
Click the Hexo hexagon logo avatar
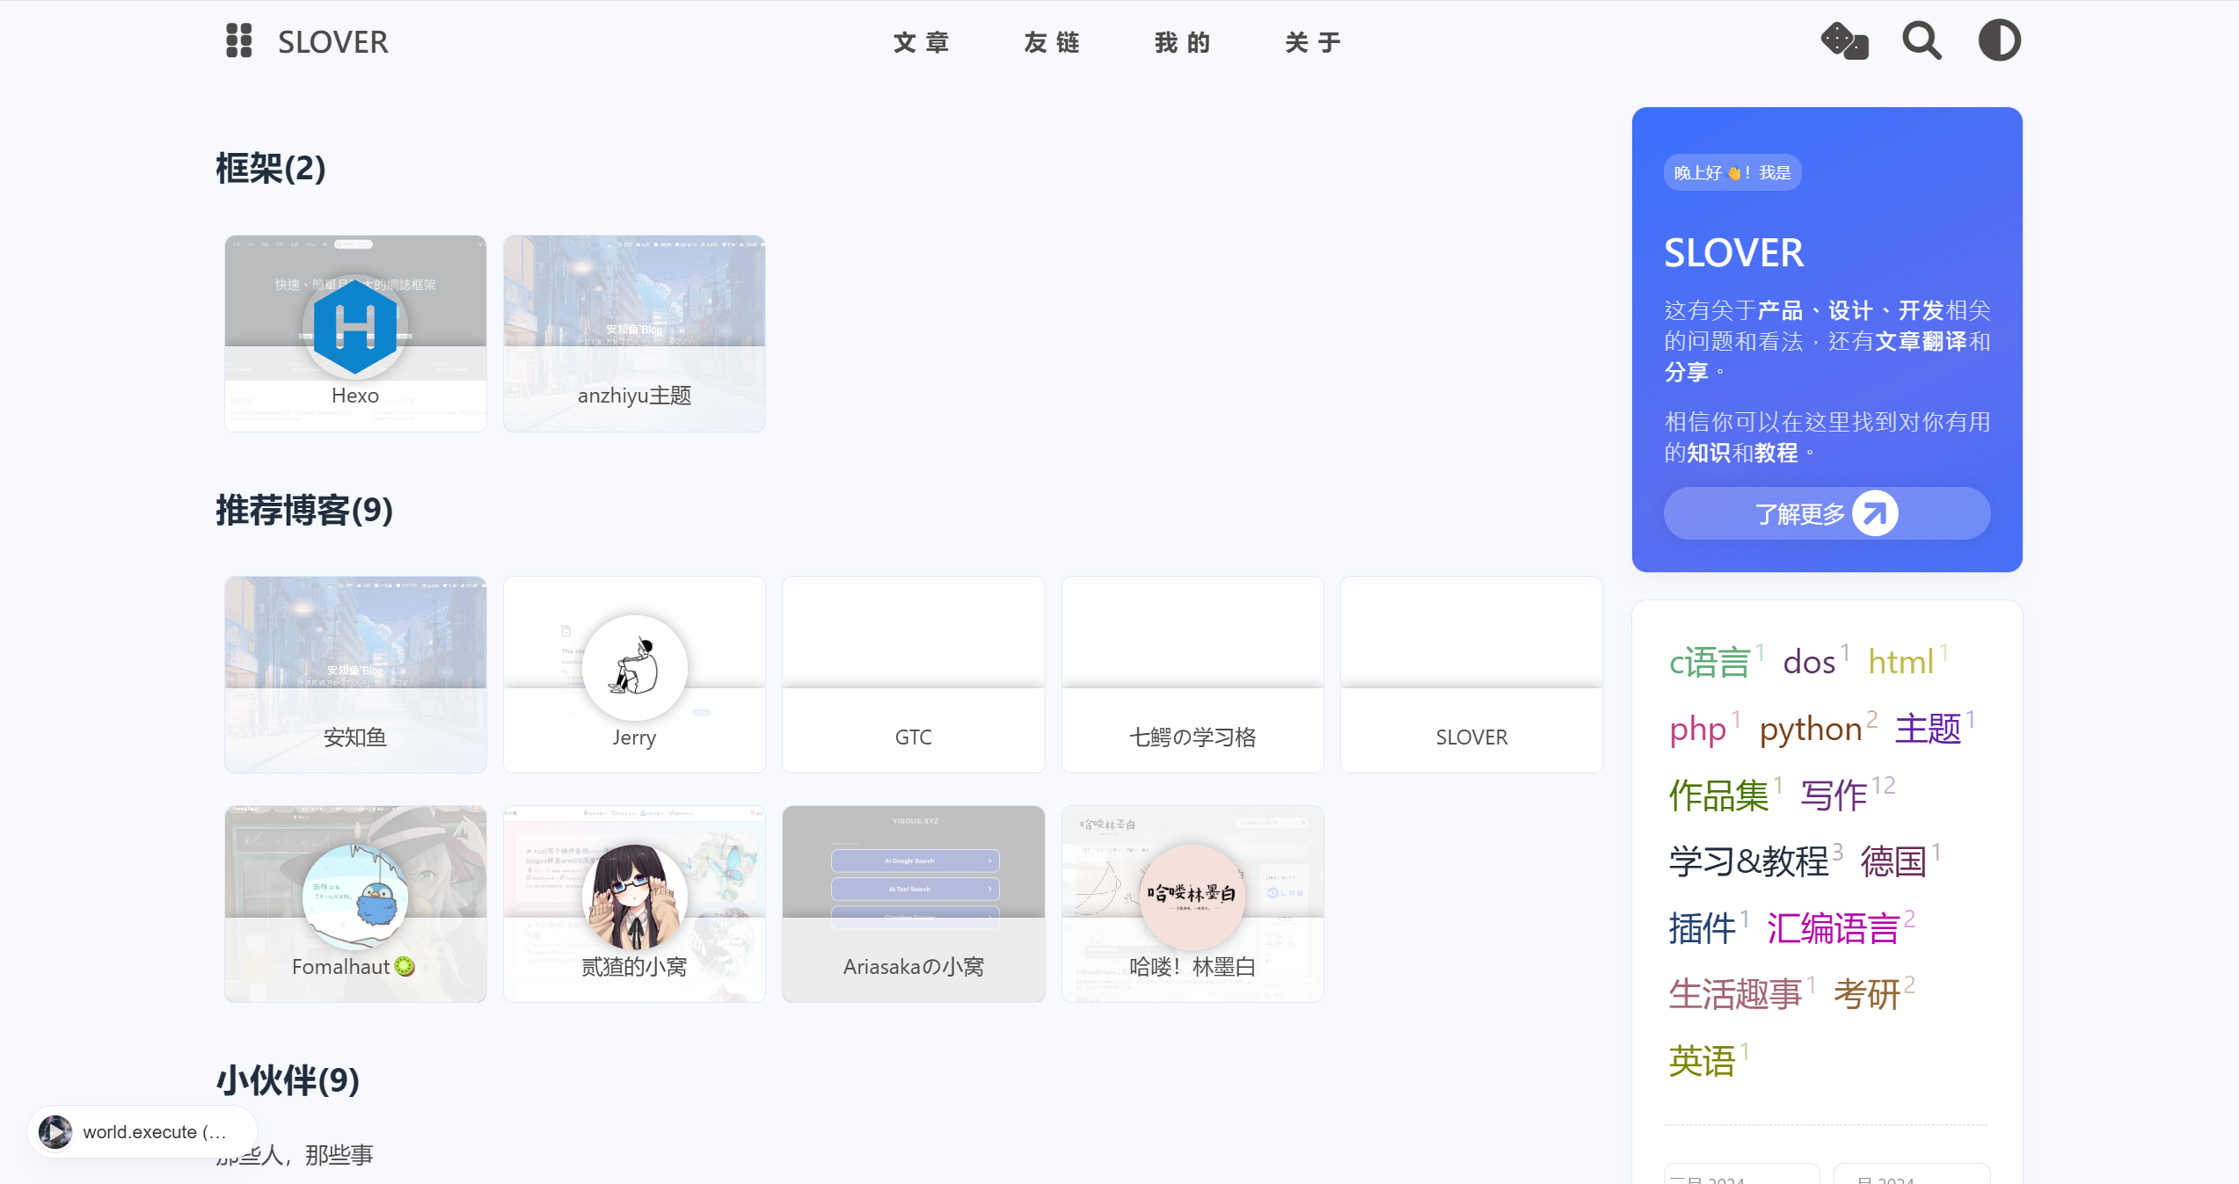click(355, 327)
